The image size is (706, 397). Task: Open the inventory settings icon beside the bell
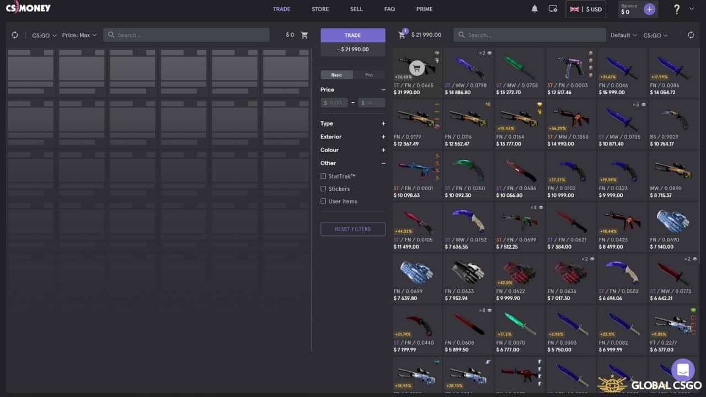click(553, 9)
